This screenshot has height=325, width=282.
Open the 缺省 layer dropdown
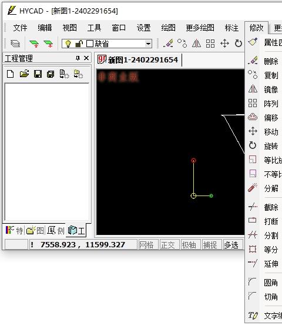point(147,44)
